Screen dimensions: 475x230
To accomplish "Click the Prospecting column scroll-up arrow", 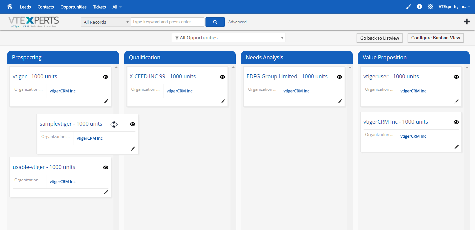I will pyautogui.click(x=116, y=67).
